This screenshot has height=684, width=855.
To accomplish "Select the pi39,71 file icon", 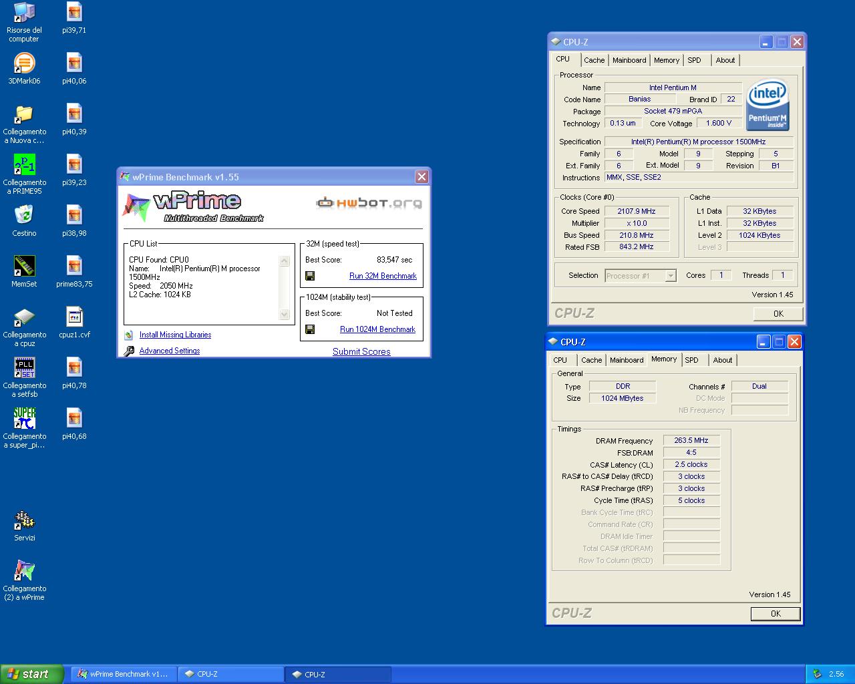I will click(x=74, y=12).
